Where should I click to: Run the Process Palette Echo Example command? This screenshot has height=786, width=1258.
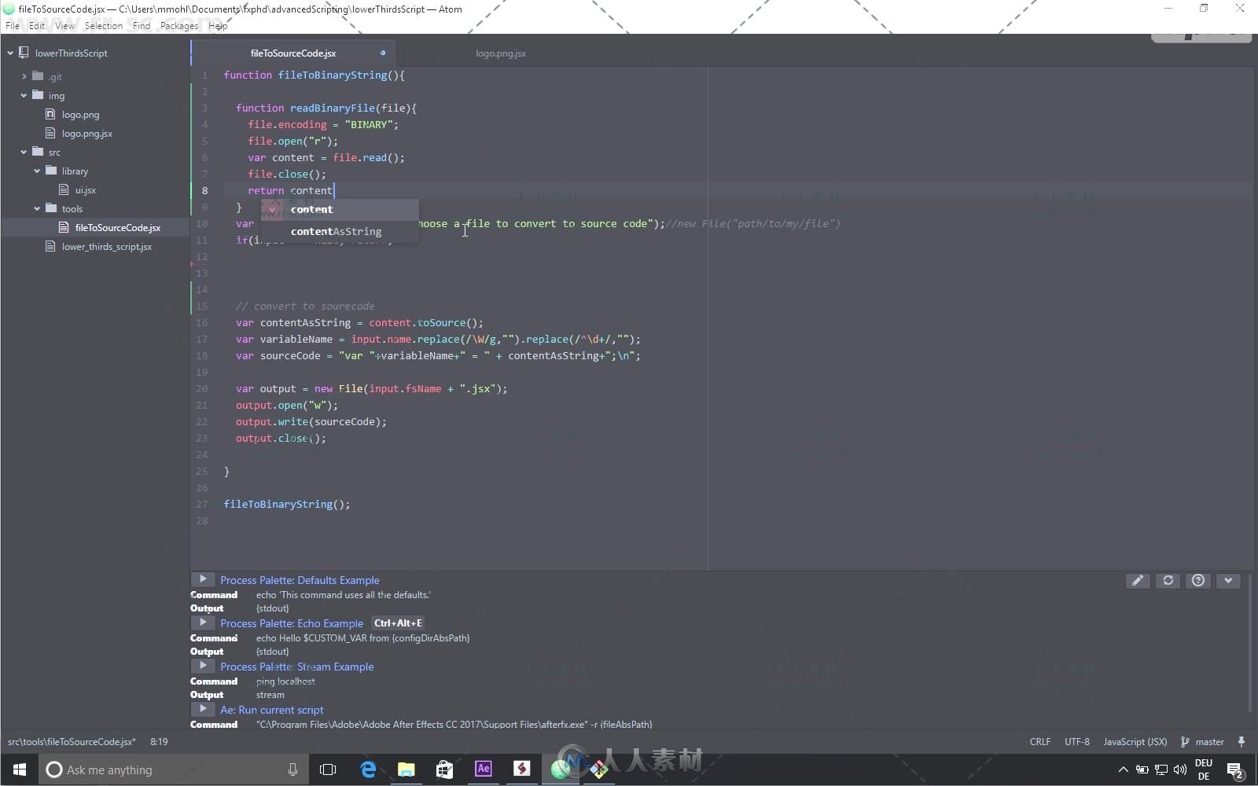pyautogui.click(x=203, y=623)
